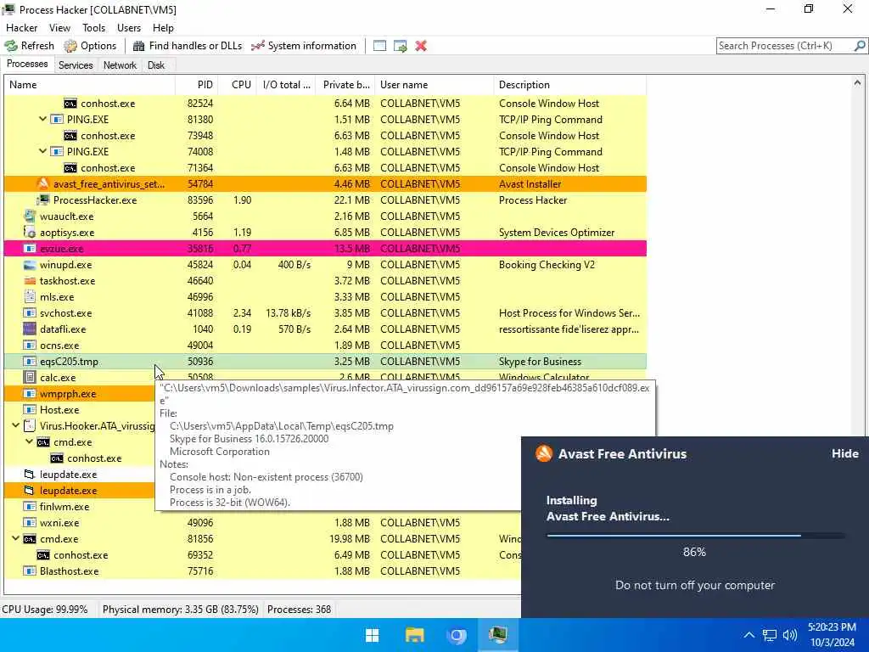Viewport: 869px width, 652px height.
Task: Collapse cmd.exe with PID 81856
Action: coord(15,538)
